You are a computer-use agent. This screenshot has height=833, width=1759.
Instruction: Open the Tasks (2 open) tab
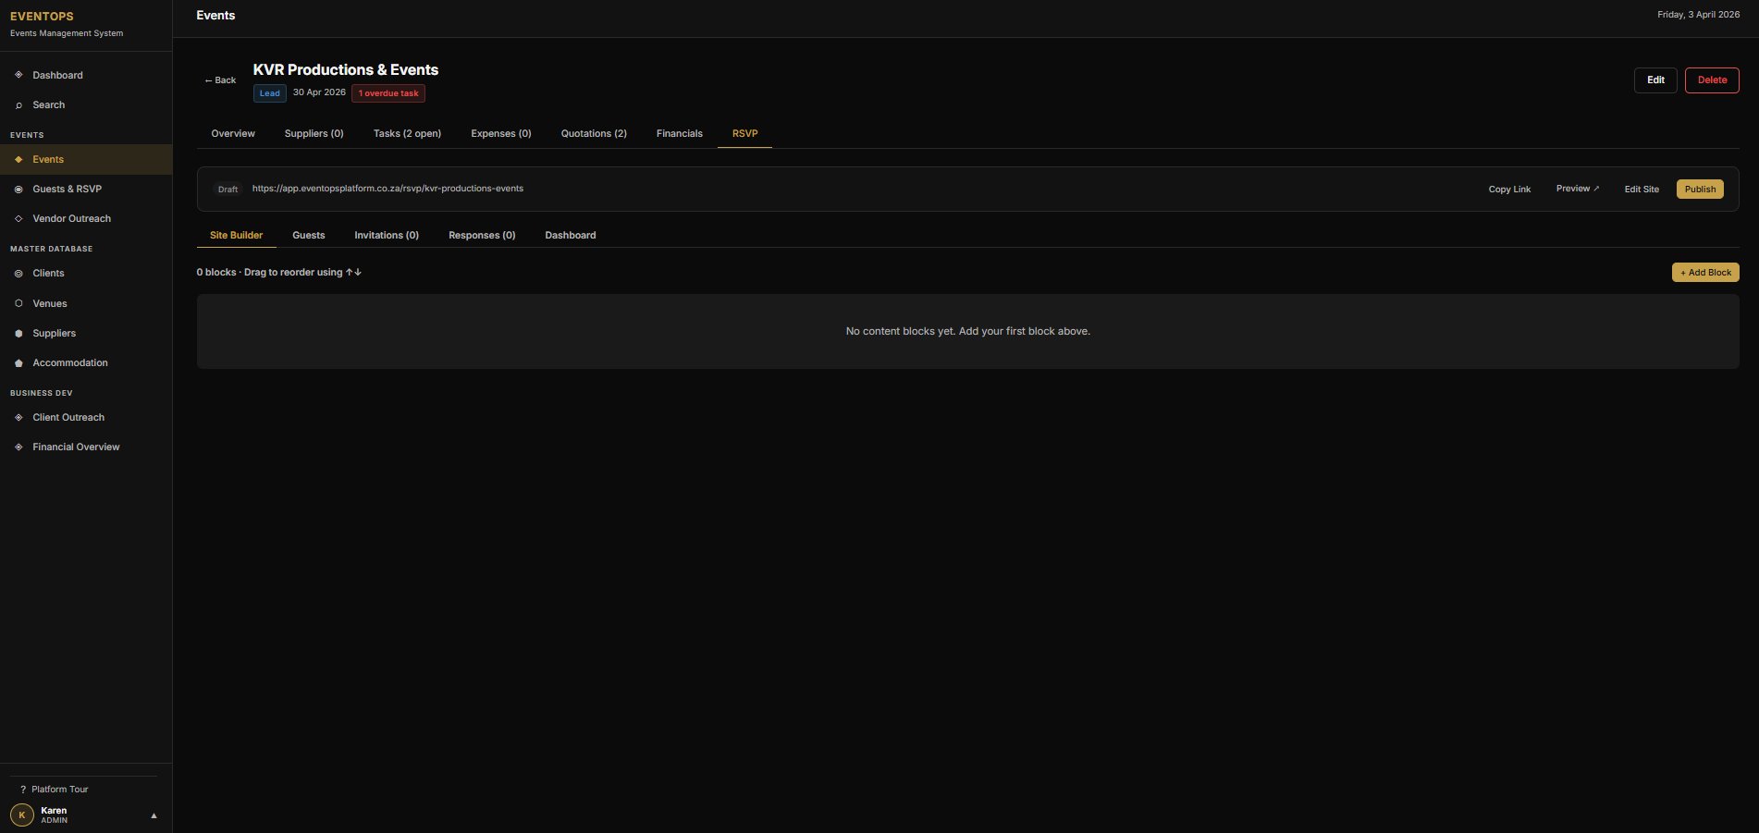coord(407,133)
